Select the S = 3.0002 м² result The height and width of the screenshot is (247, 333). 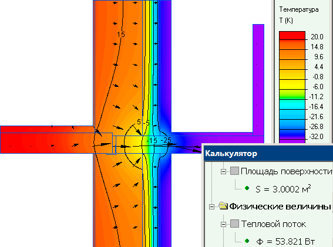point(283,189)
